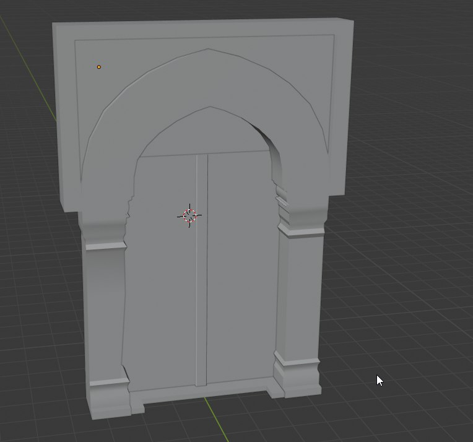Click the left pillar's lower base block
This screenshot has height=442, width=473.
[x=110, y=400]
